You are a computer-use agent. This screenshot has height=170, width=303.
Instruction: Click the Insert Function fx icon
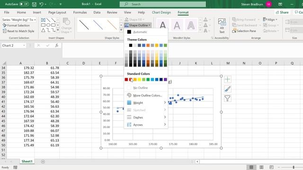click(x=57, y=45)
